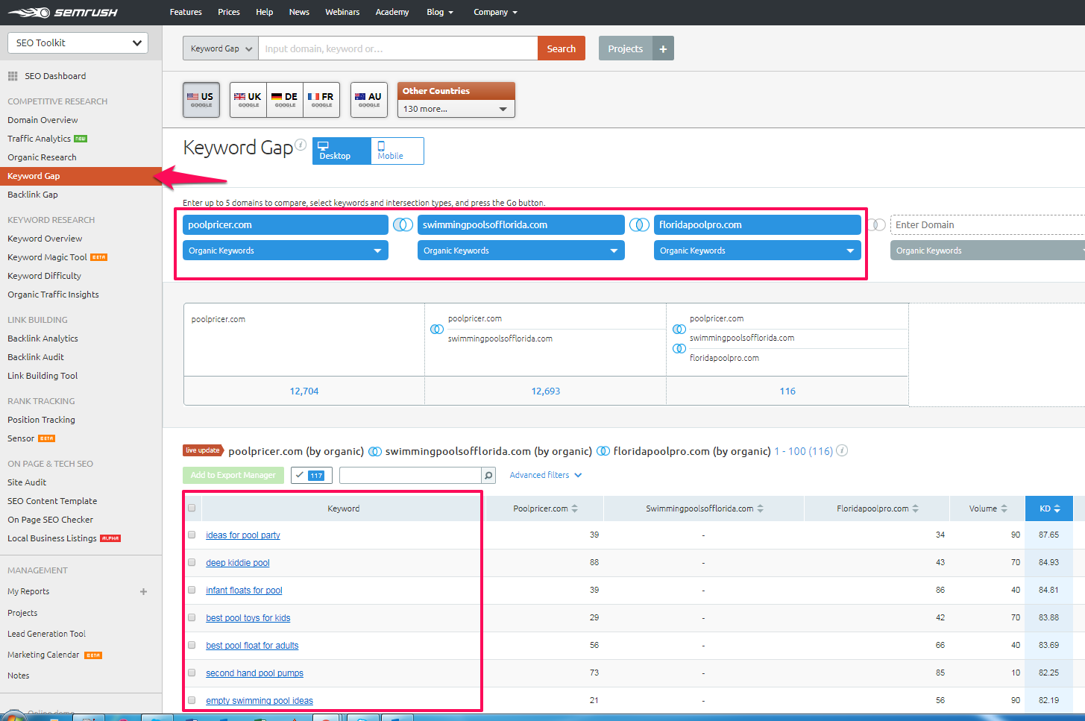Sort by KD column arrows
The image size is (1085, 721).
point(1057,509)
